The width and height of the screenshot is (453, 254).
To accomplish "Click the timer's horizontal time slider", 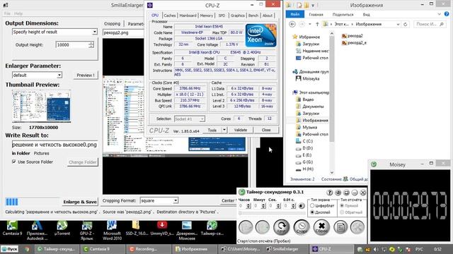I will [x=272, y=213].
